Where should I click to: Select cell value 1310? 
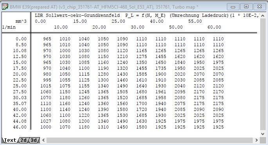103,127
